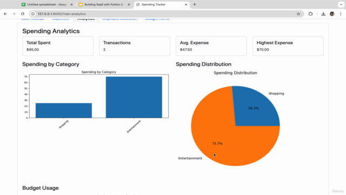View site information icon in address bar
Screen dimensions: 346x195
click(x=33, y=14)
